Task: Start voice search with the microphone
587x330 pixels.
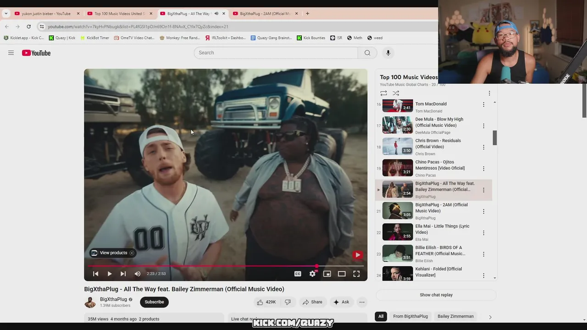Action: tap(388, 53)
